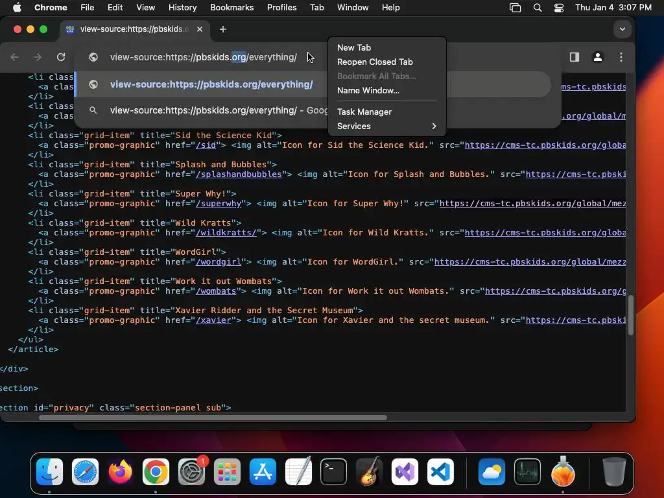Open the History menu
Viewport: 664px width, 498px height.
point(182,7)
